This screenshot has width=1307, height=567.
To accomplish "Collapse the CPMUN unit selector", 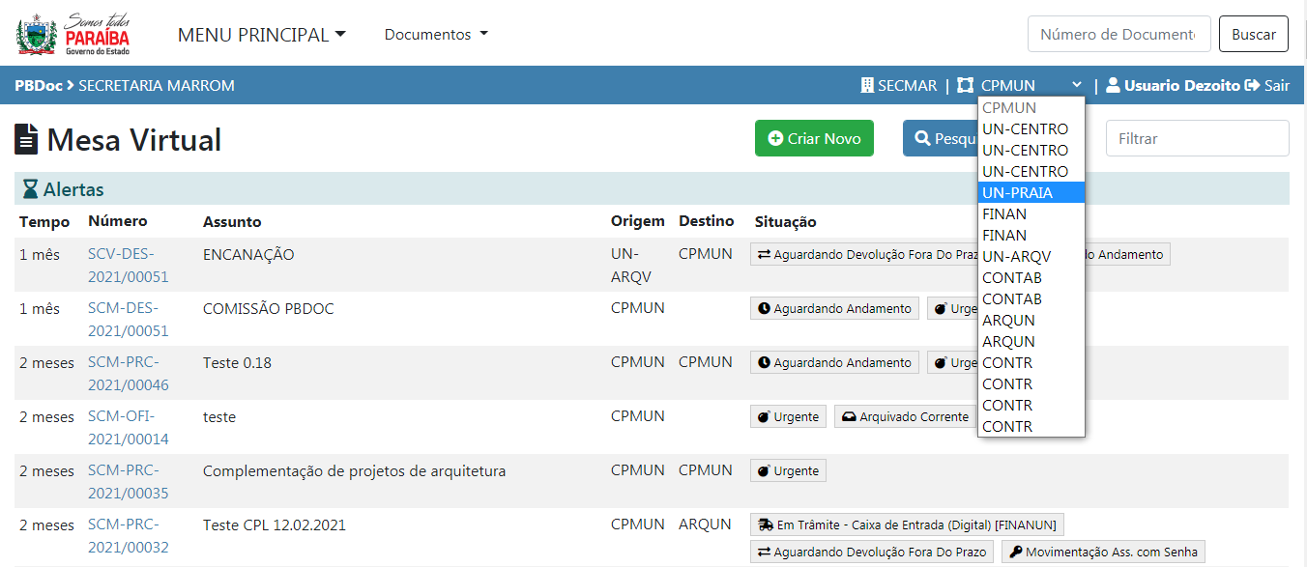I will (1031, 86).
